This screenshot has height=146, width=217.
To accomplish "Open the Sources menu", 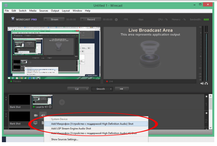I will [x=44, y=11].
